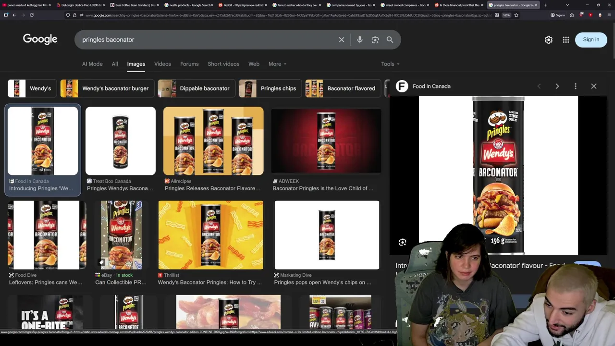Click the Food In Canada source icon in panel
Image resolution: width=615 pixels, height=346 pixels.
pyautogui.click(x=402, y=86)
